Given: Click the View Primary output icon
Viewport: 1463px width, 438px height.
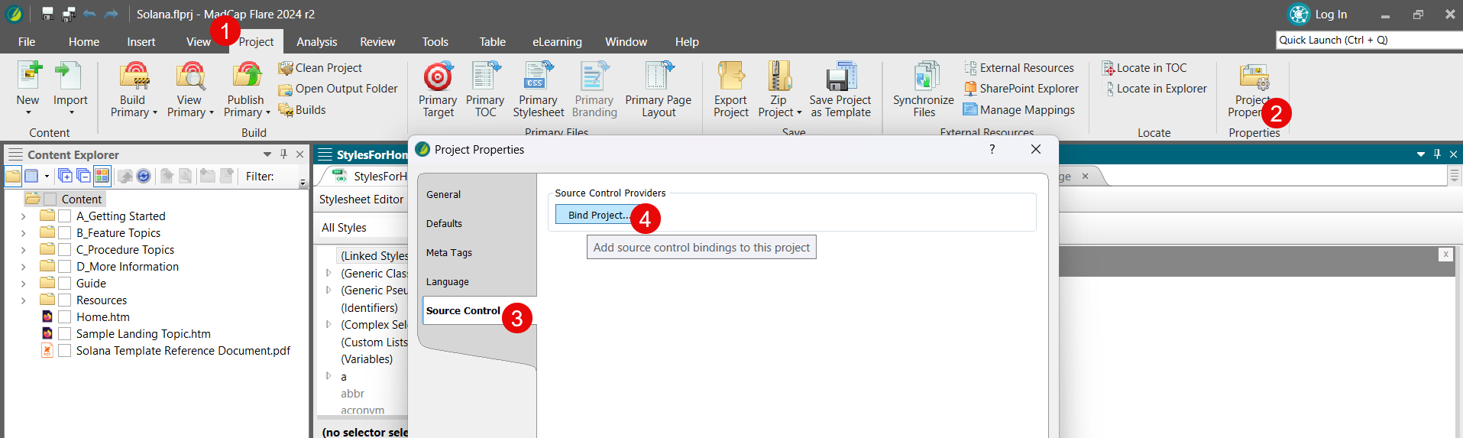Looking at the screenshot, I should click(190, 76).
